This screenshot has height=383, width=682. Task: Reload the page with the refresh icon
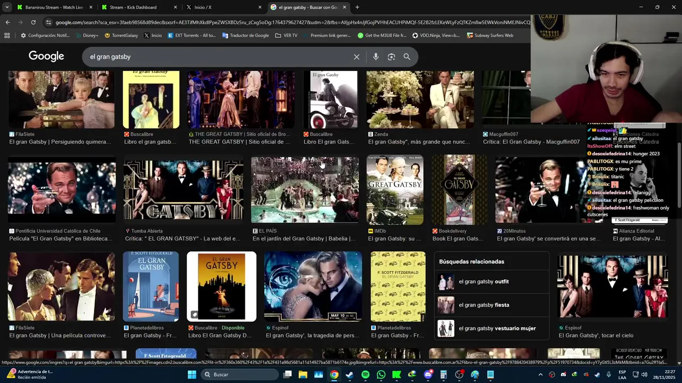click(x=33, y=22)
